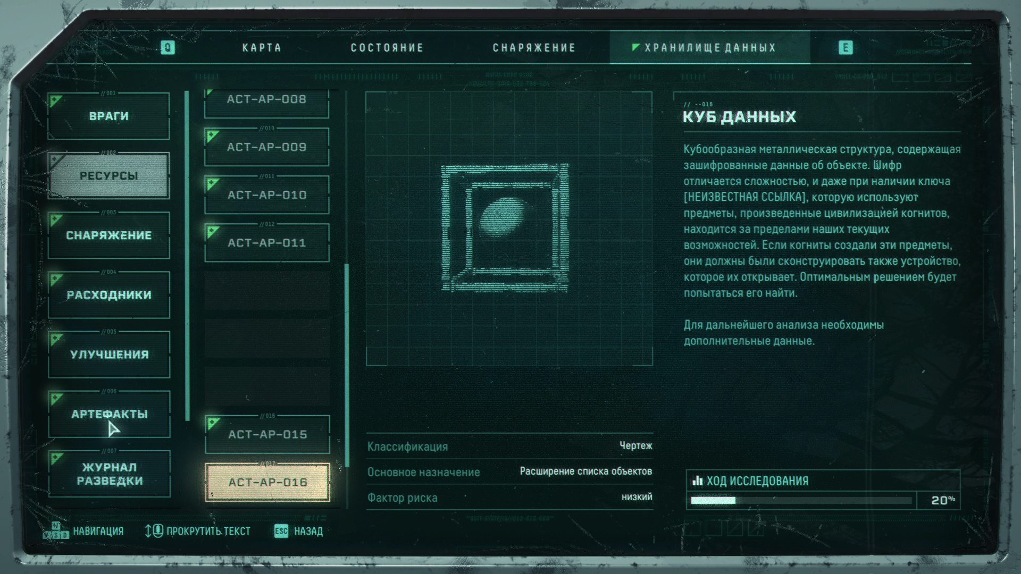Image resolution: width=1021 pixels, height=574 pixels.
Task: Click the bar chart icon by ХОД ИССЛЕДОВАНИЯ
Action: tap(697, 481)
